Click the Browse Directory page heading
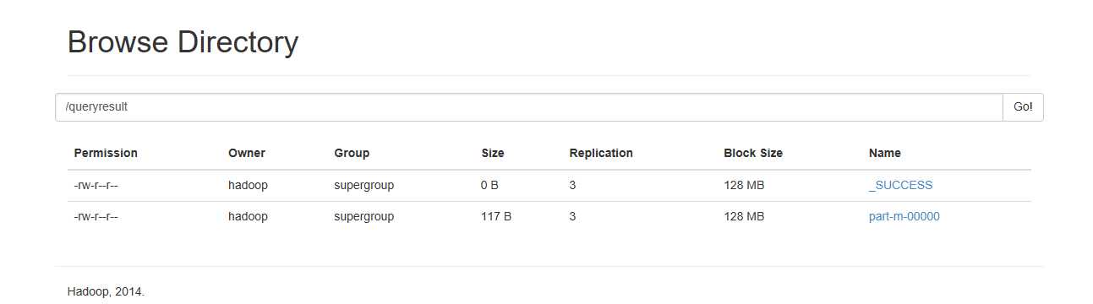 click(x=183, y=42)
